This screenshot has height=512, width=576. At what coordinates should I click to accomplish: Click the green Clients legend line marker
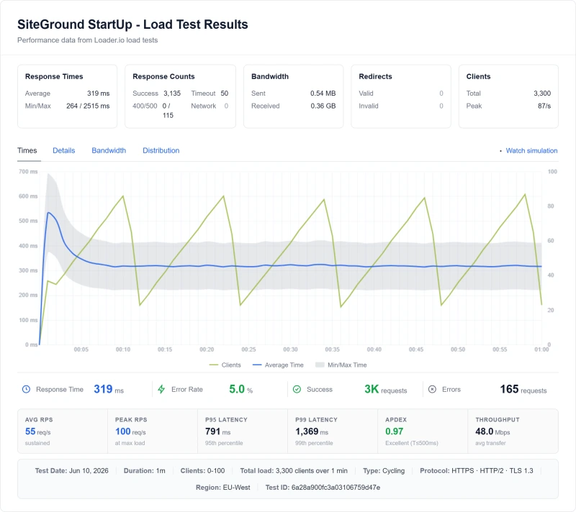click(213, 365)
